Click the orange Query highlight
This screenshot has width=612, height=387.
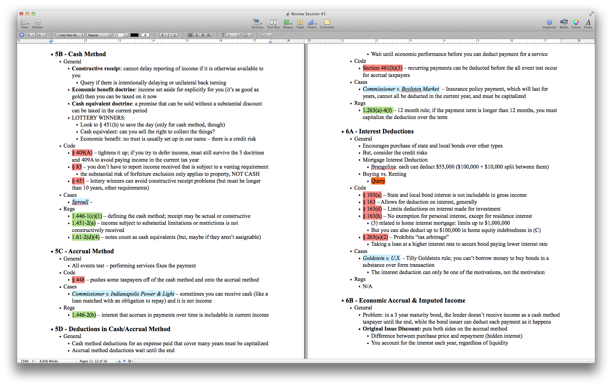click(x=378, y=181)
